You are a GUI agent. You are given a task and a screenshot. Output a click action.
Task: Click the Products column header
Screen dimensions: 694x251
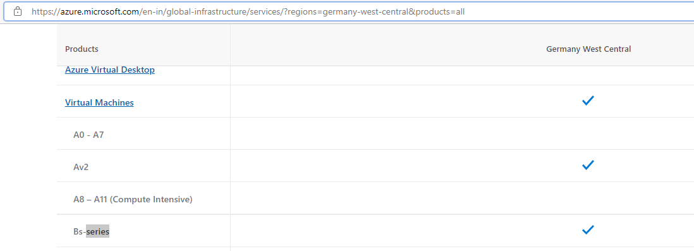[82, 49]
